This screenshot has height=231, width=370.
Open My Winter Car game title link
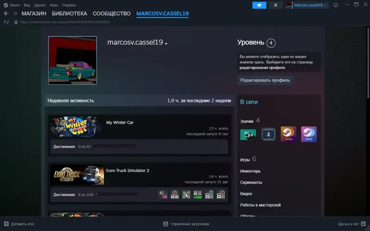pyautogui.click(x=120, y=122)
